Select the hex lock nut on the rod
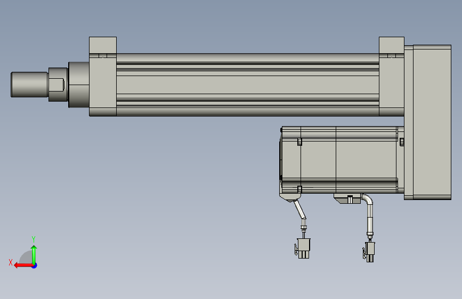This screenshot has height=299, width=462. (x=58, y=85)
